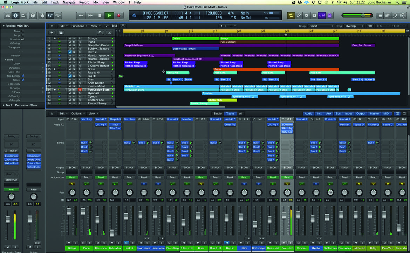This screenshot has height=253, width=410.
Task: Click the Stereo Out output button
Action: 11,180
